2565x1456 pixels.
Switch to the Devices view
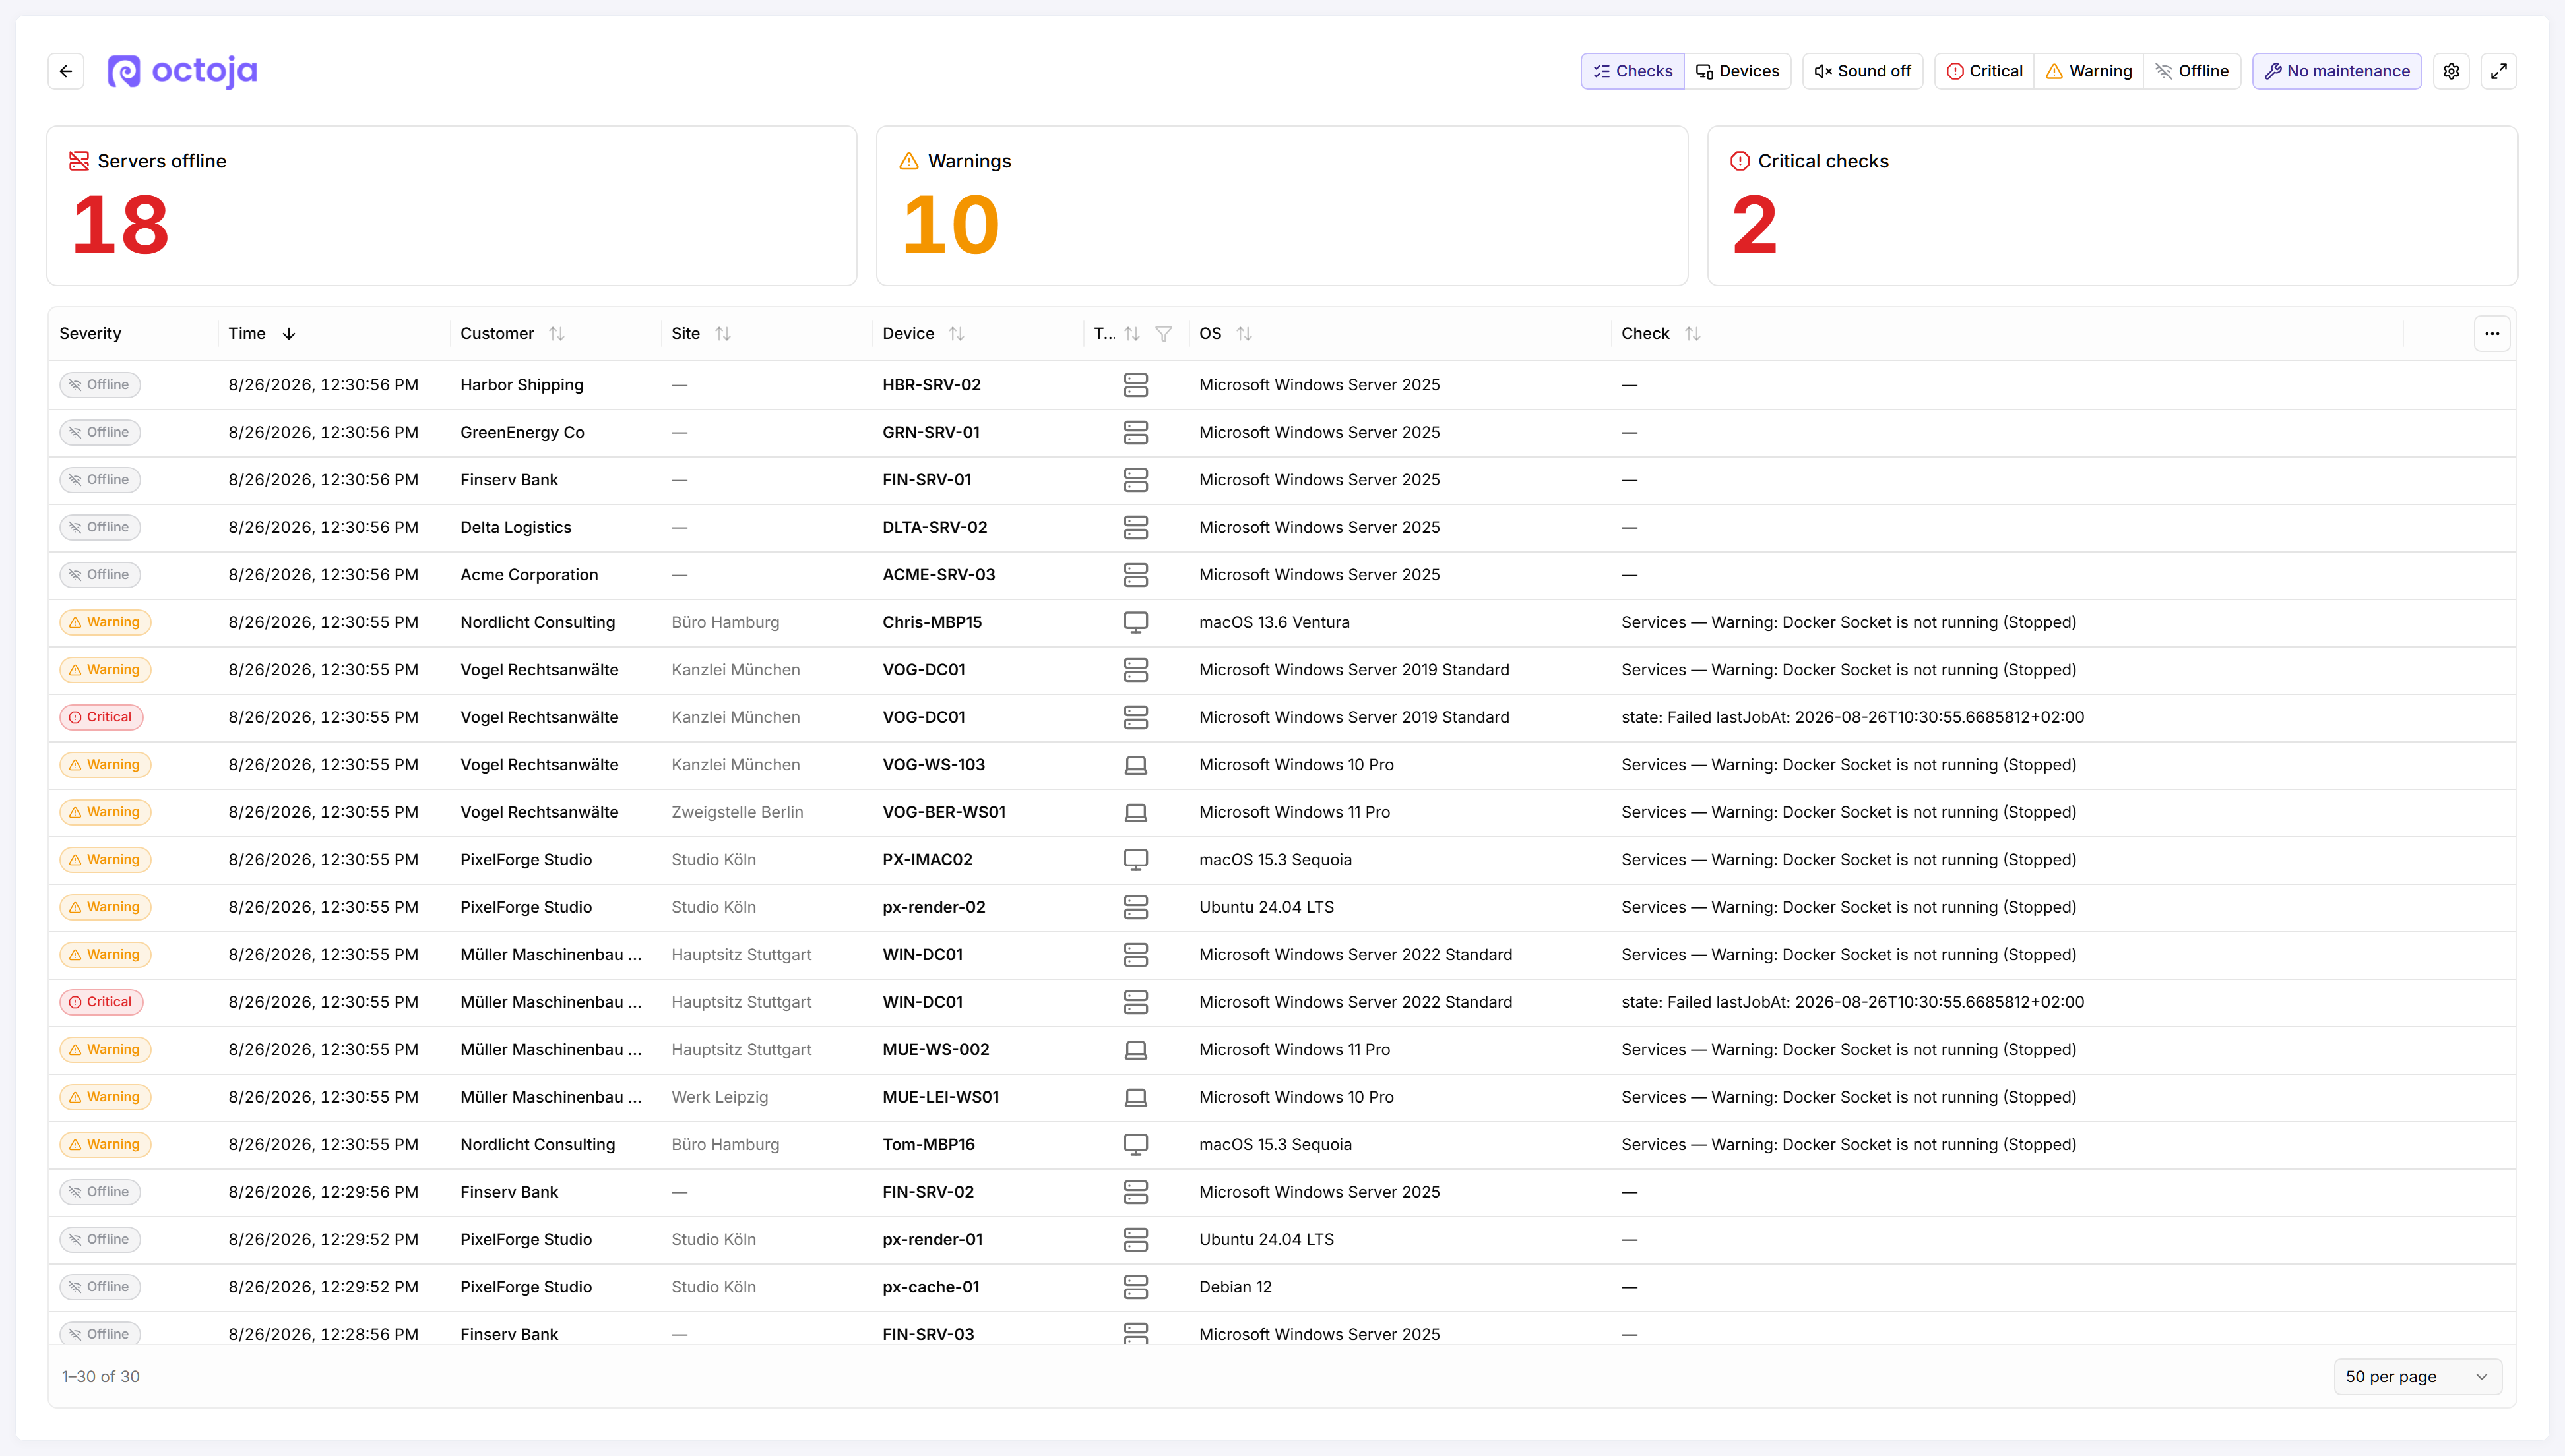point(1738,71)
